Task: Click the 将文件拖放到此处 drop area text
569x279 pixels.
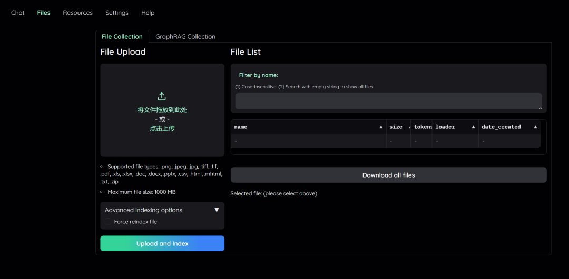Action: click(162, 110)
